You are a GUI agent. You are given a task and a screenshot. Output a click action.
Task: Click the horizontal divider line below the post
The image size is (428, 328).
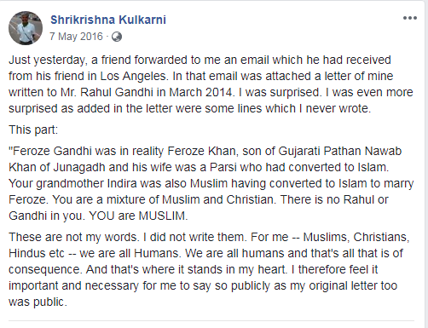pyautogui.click(x=211, y=321)
